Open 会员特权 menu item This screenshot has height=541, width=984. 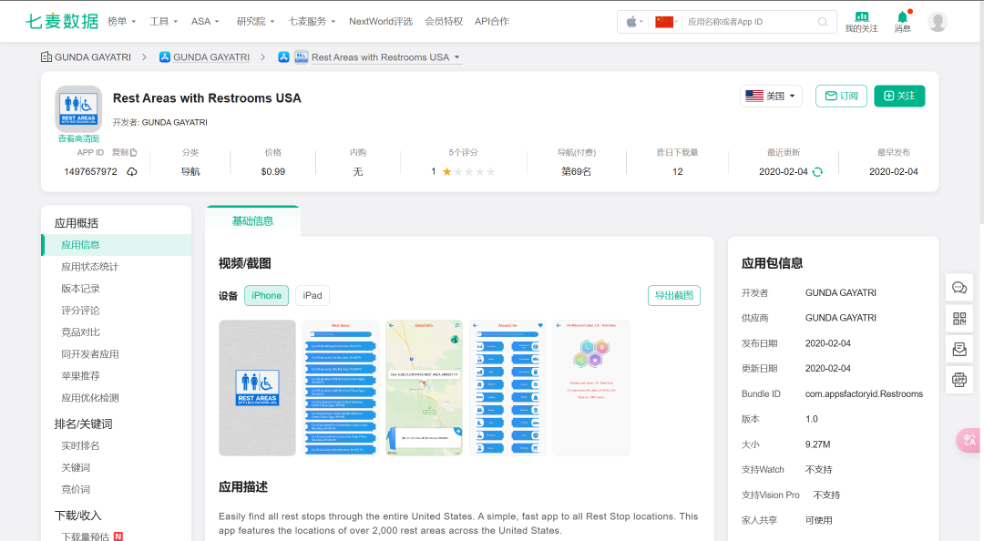[444, 21]
